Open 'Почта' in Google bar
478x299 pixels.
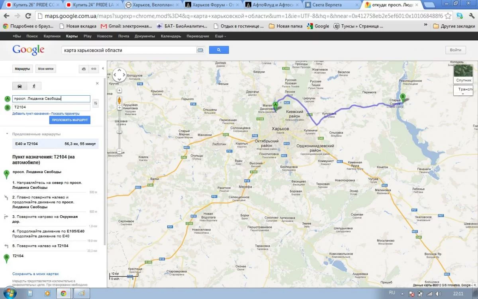123,36
